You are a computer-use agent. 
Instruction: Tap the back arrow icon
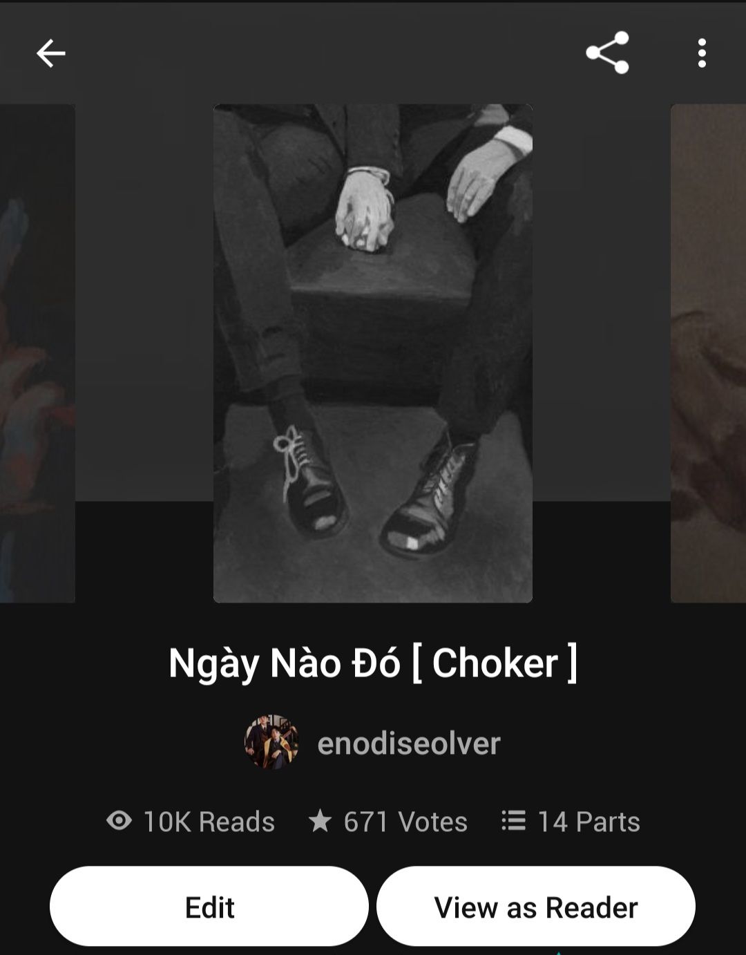click(50, 53)
